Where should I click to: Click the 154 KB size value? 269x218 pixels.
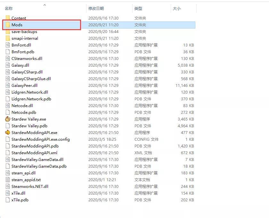click(187, 193)
